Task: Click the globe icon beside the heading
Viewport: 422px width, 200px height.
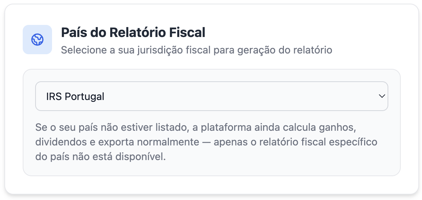Action: point(37,40)
